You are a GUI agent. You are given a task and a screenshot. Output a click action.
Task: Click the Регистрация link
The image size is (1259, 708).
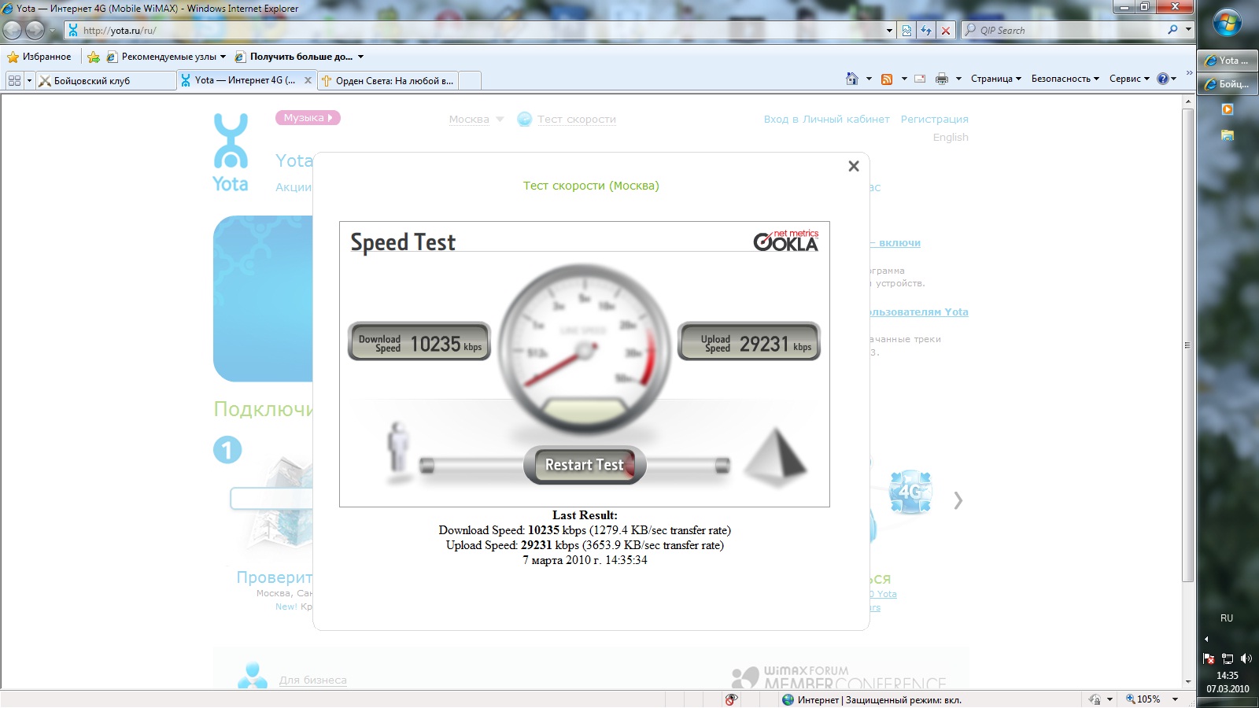935,120
